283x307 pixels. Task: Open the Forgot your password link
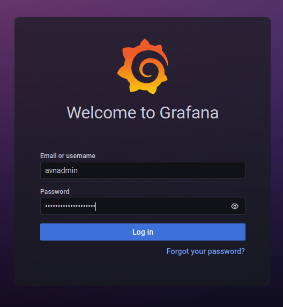pyautogui.click(x=205, y=251)
